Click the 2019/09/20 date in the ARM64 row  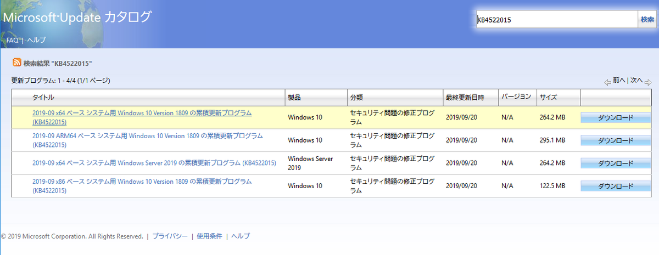463,140
